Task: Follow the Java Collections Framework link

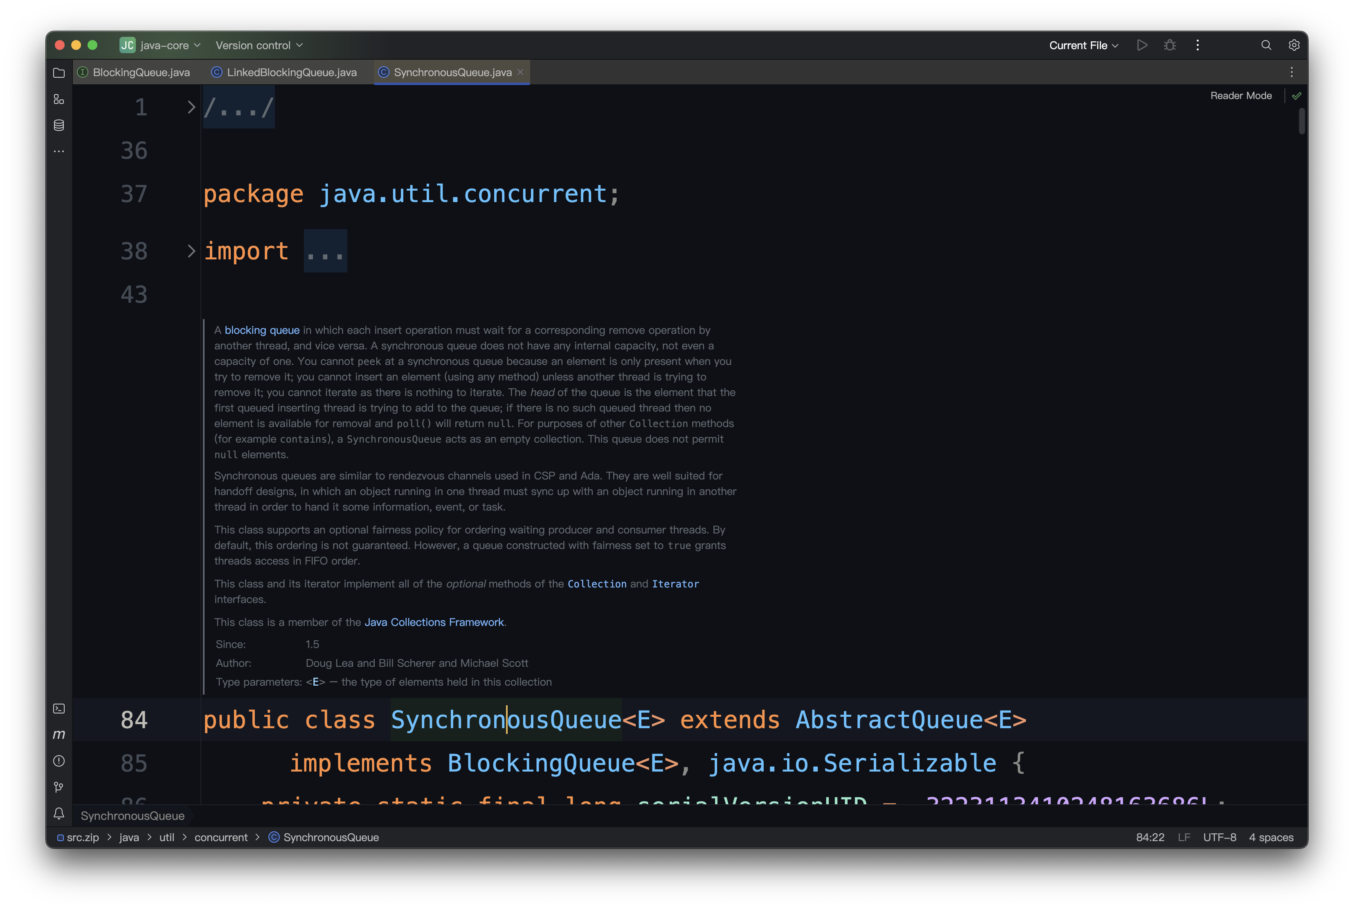Action: (x=434, y=622)
